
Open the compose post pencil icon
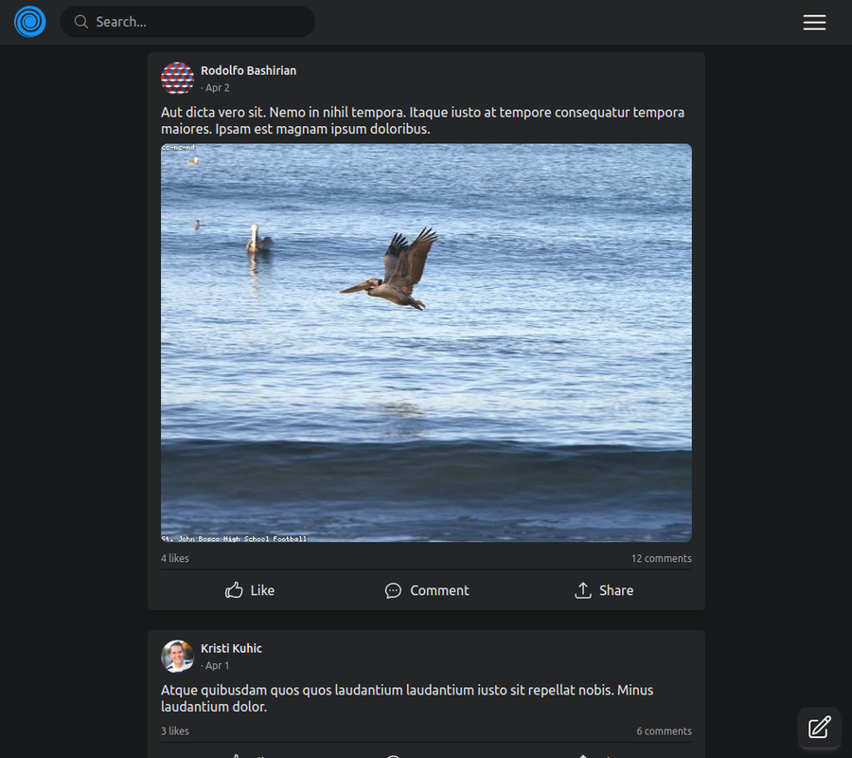[x=819, y=728]
